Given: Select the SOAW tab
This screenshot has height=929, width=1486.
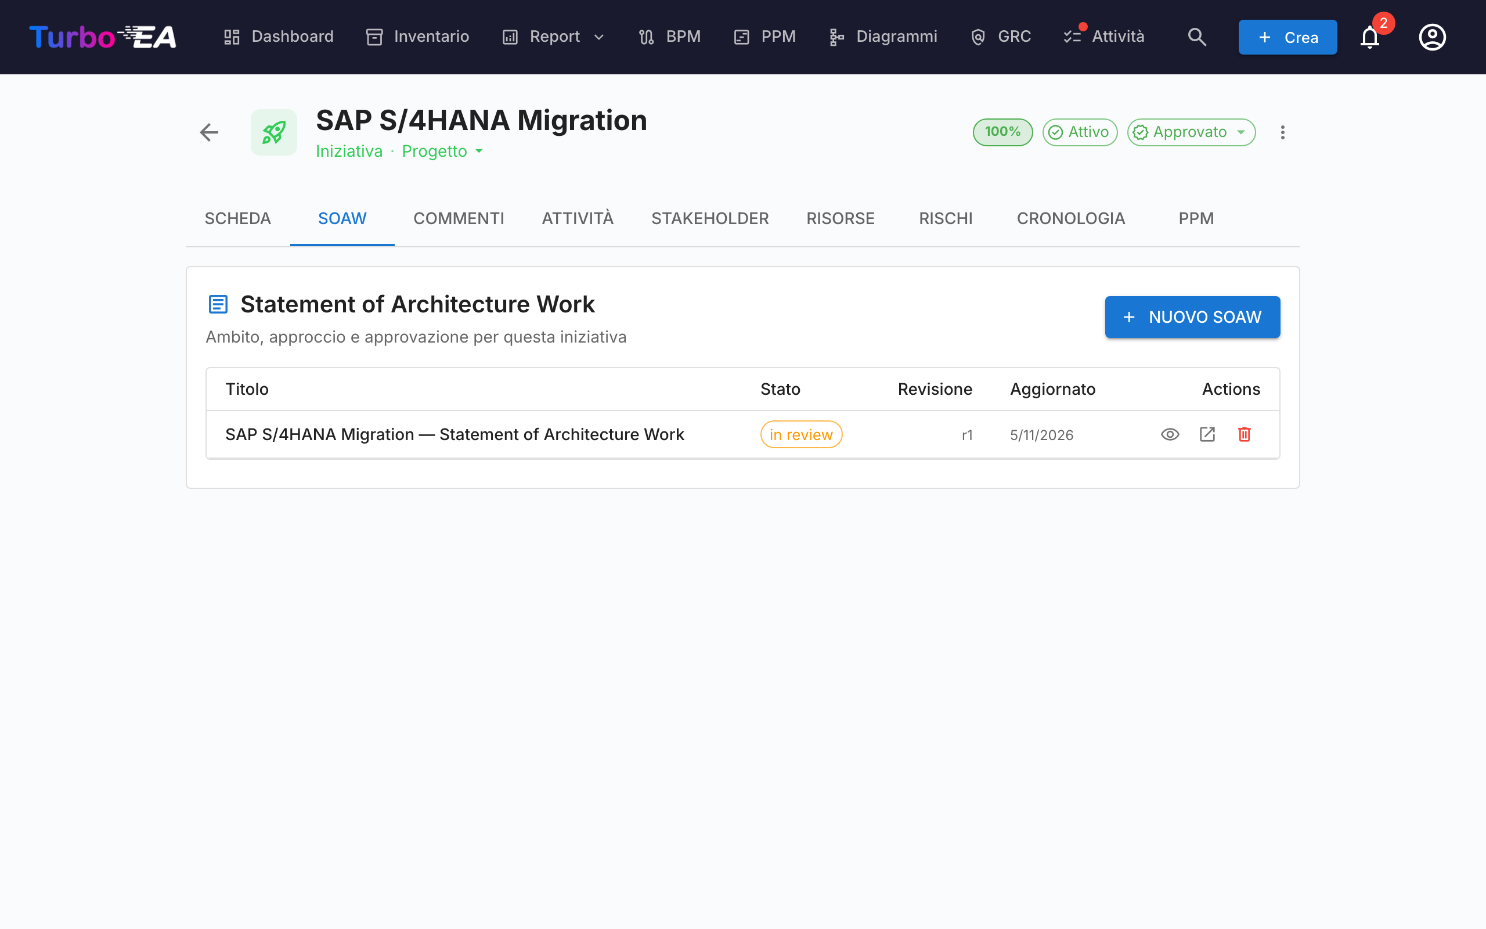Looking at the screenshot, I should pyautogui.click(x=342, y=219).
